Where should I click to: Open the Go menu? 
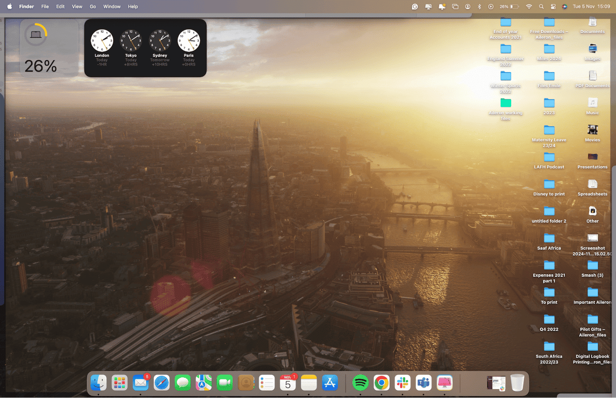(x=92, y=6)
